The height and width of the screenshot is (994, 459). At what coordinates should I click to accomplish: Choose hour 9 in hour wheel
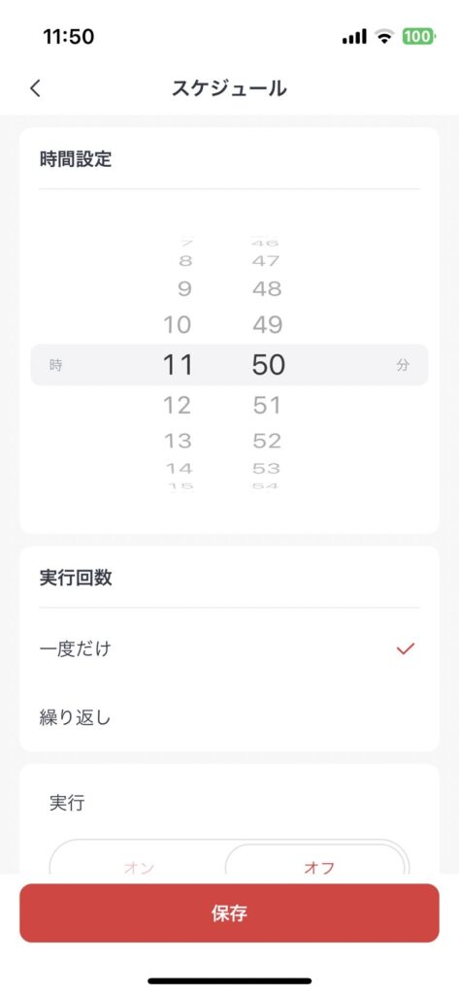[184, 289]
